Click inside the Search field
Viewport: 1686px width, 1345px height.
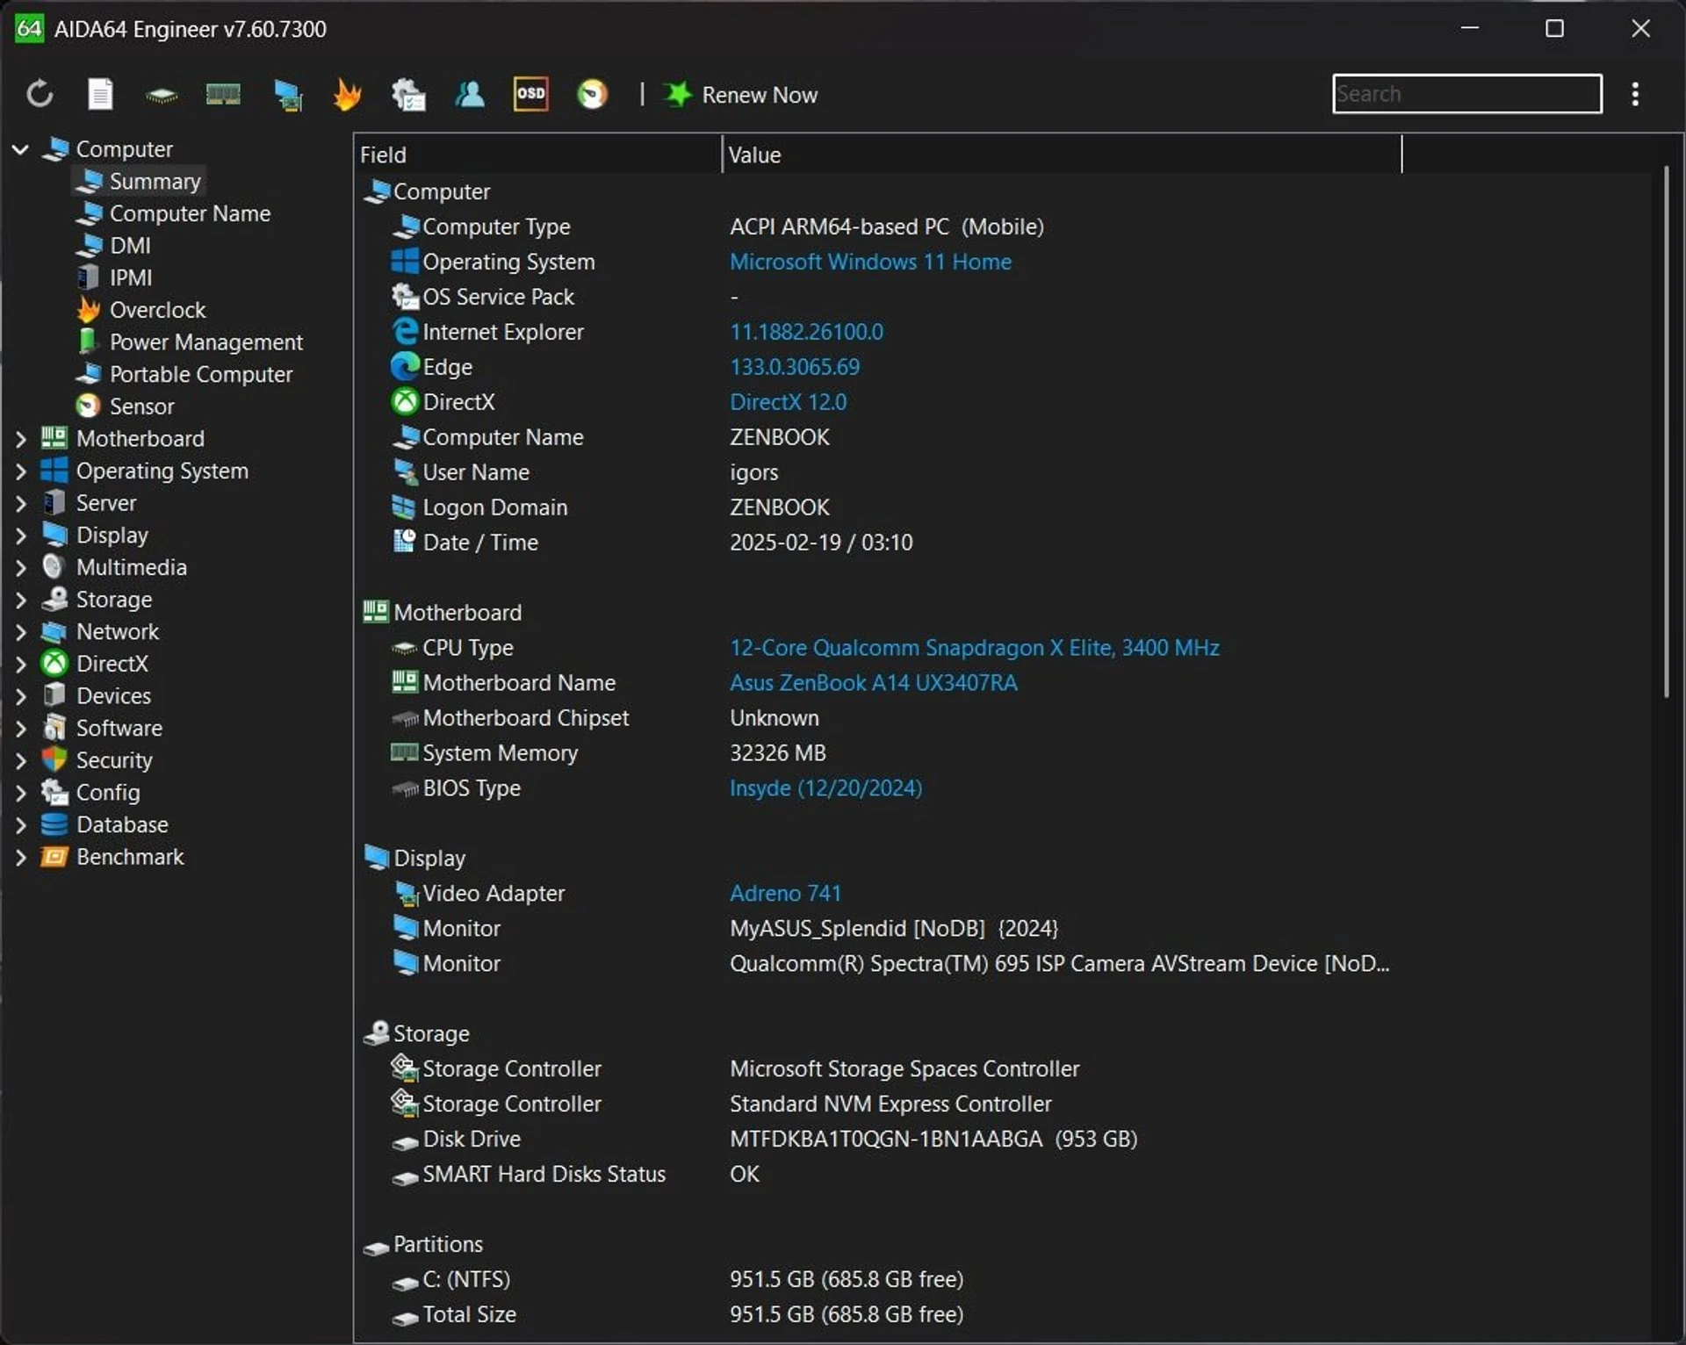click(1466, 94)
